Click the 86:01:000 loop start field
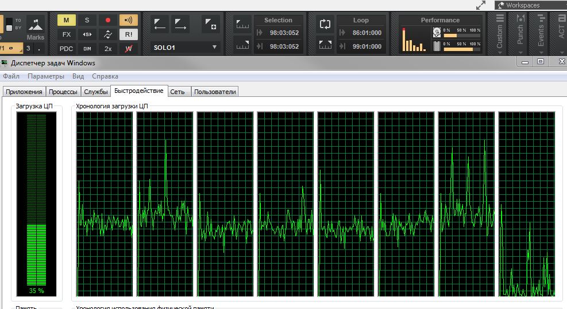Viewport: 567px width, 309px height. point(367,33)
